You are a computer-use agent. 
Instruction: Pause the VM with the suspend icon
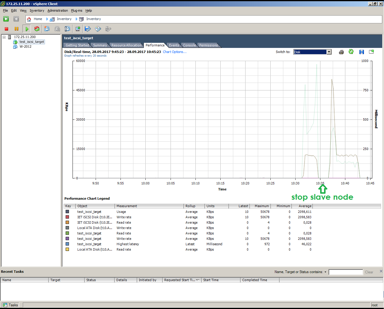pos(16,29)
